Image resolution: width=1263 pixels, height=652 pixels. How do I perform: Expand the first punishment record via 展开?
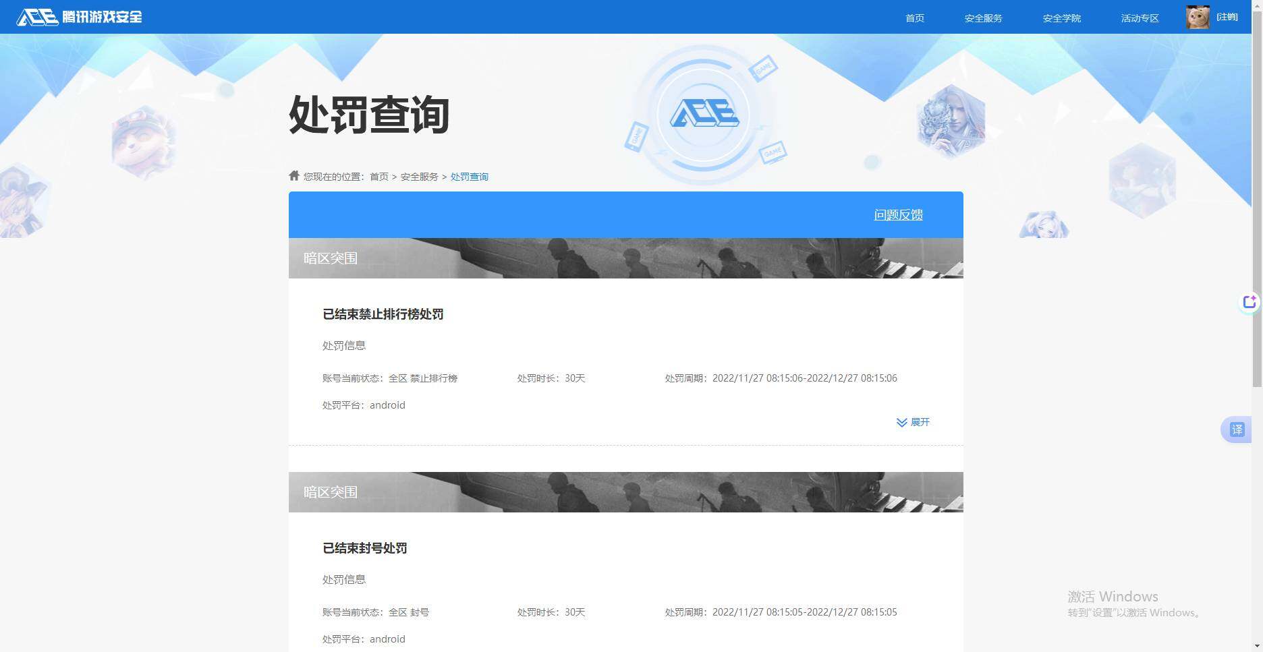(x=920, y=422)
